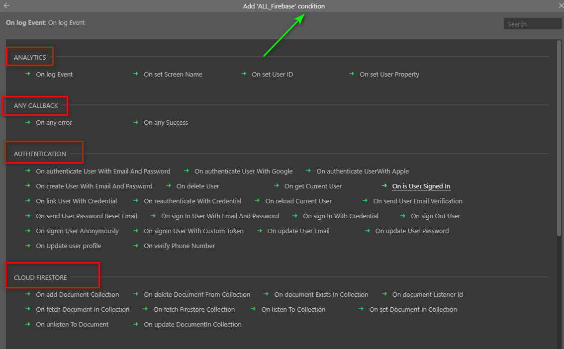Viewport: 564px width, 349px height.
Task: Click the green arrow beside On verify Phone Number
Action: (136, 246)
